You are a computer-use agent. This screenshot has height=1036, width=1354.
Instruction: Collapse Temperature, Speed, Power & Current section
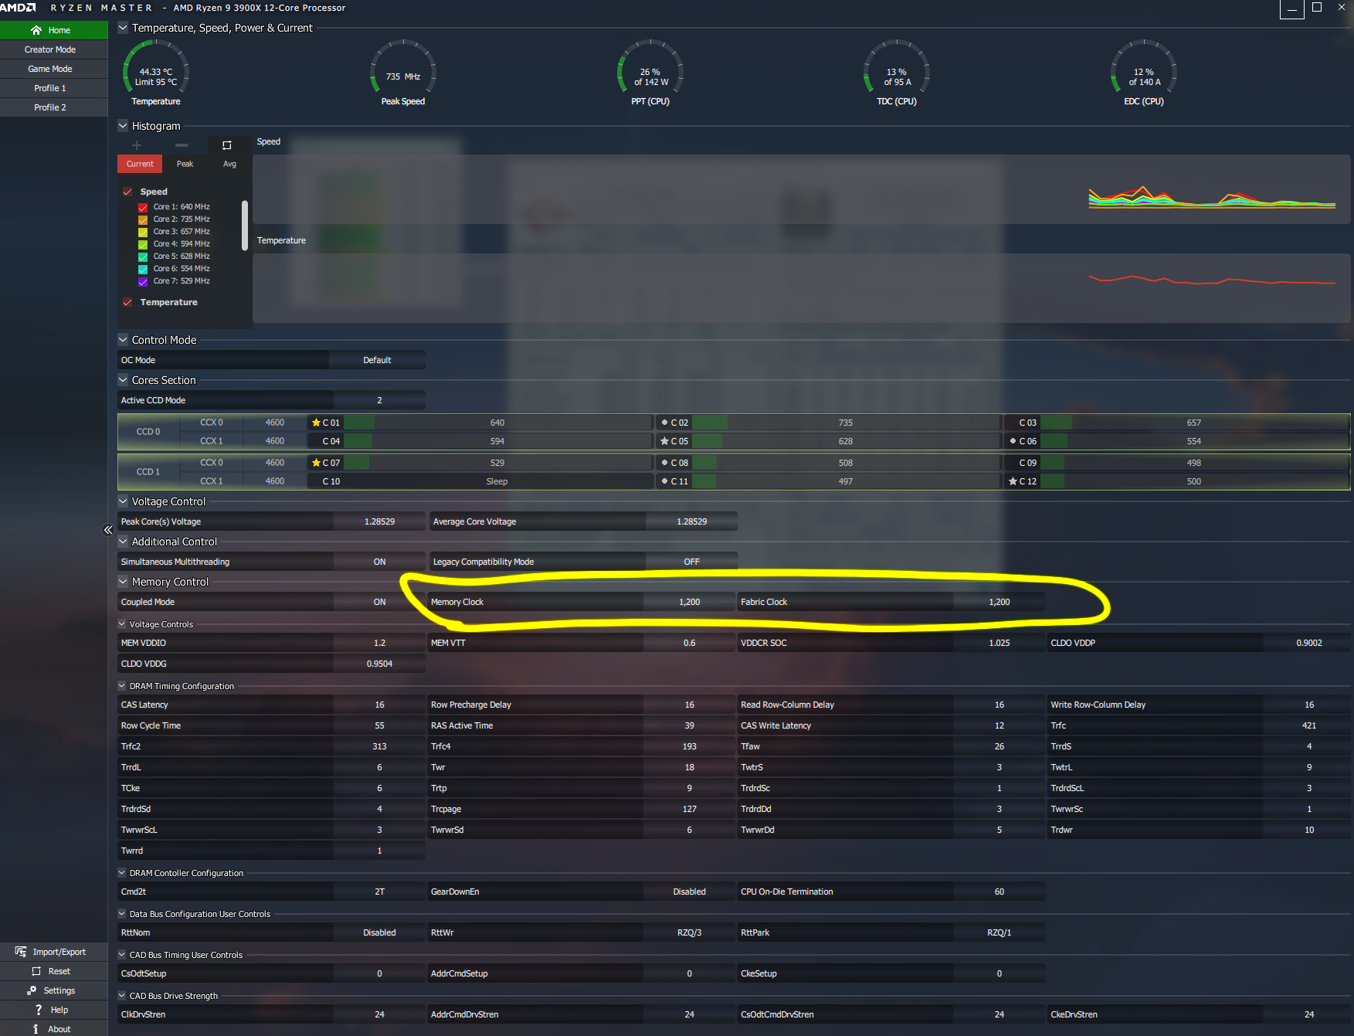(x=123, y=28)
